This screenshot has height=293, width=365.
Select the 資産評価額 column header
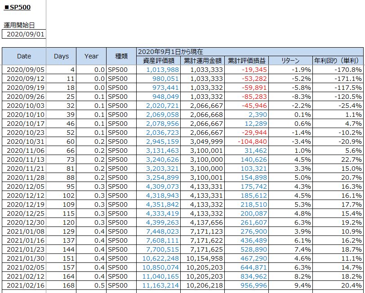pos(158,61)
